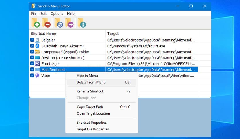The width and height of the screenshot is (240, 139).
Task: Uncheck the Viber checkbox
Action: tap(32, 75)
